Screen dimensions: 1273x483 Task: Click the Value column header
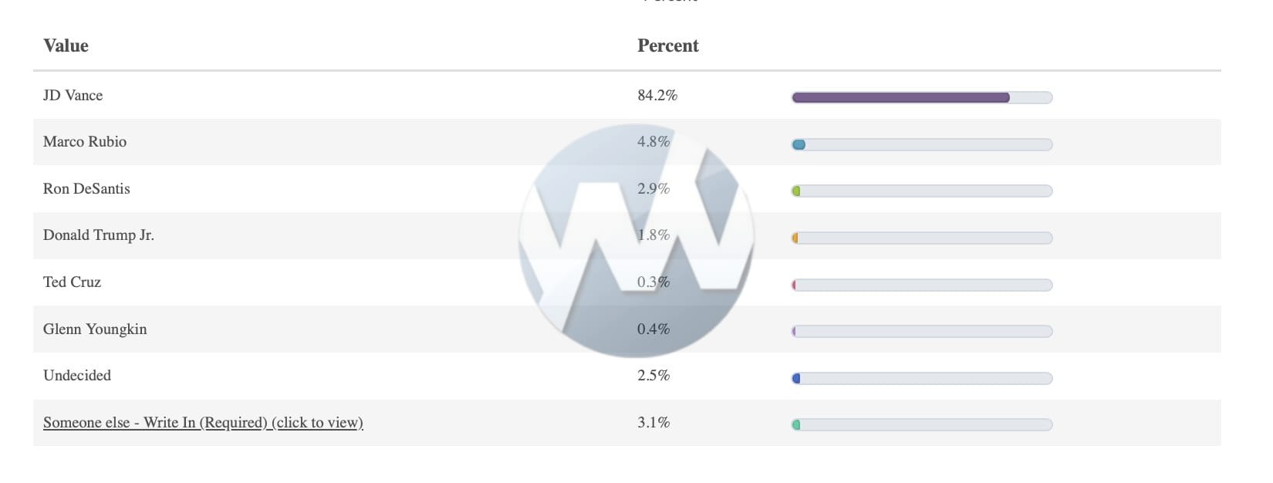point(66,46)
